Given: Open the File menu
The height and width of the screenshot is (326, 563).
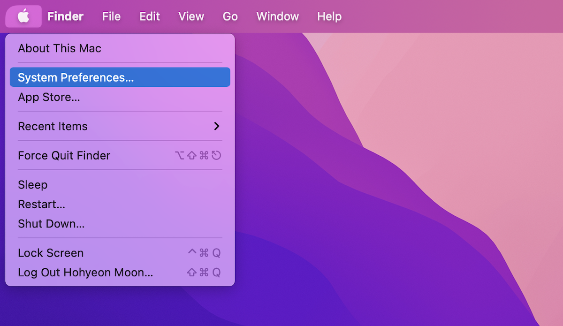Looking at the screenshot, I should tap(111, 16).
